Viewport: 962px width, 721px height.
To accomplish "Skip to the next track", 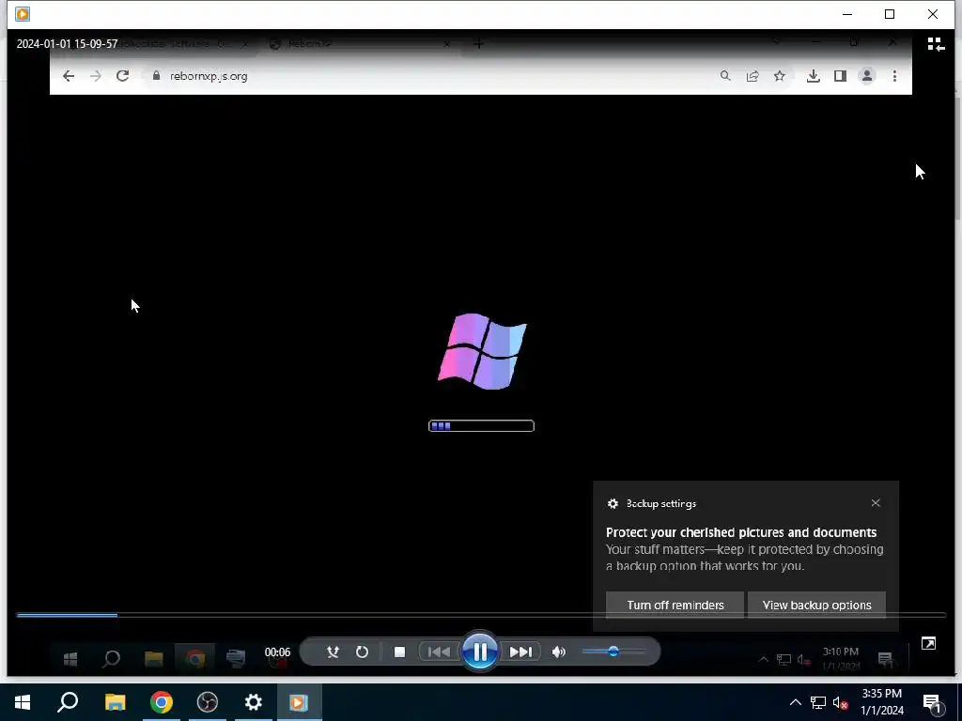I will tap(520, 652).
